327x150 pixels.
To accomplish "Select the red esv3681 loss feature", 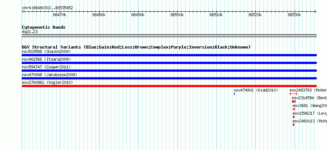I will pyautogui.click(x=294, y=109).
